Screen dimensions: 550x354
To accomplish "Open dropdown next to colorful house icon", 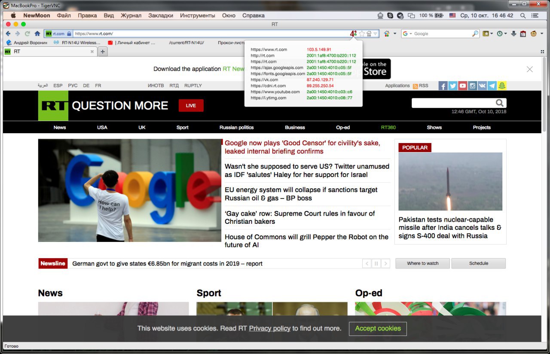I will (x=395, y=34).
